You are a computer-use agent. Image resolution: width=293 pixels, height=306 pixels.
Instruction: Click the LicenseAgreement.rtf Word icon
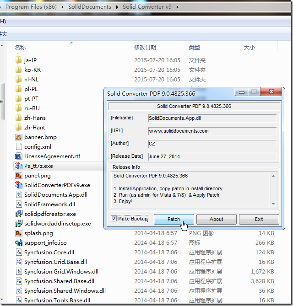point(19,156)
